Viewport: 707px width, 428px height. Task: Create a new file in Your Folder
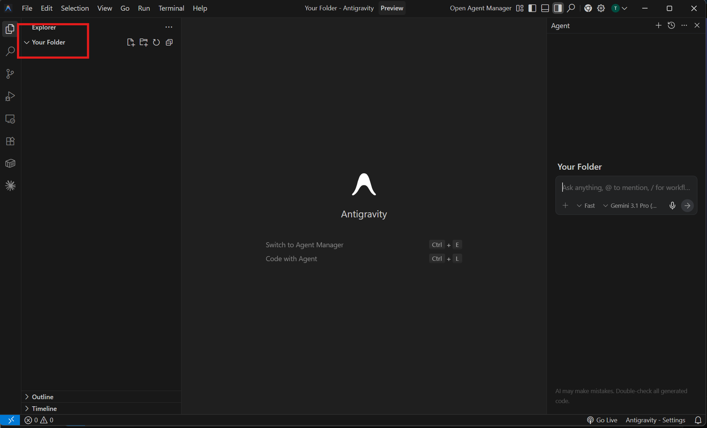click(131, 42)
